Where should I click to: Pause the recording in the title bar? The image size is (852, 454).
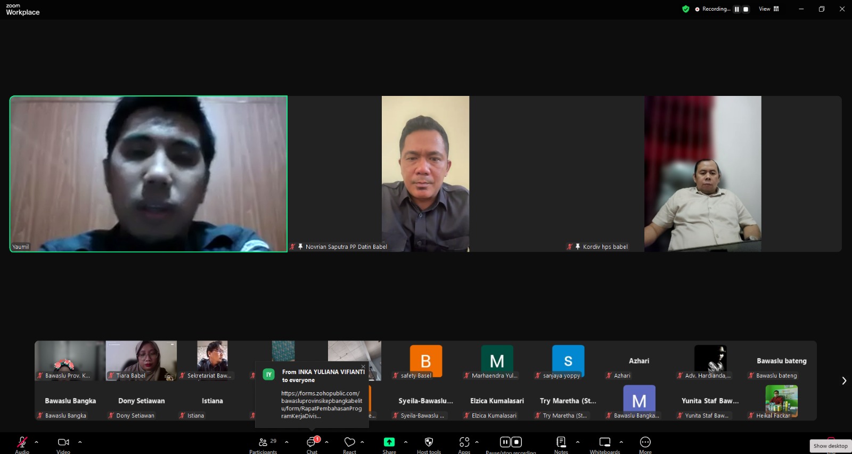click(x=737, y=9)
